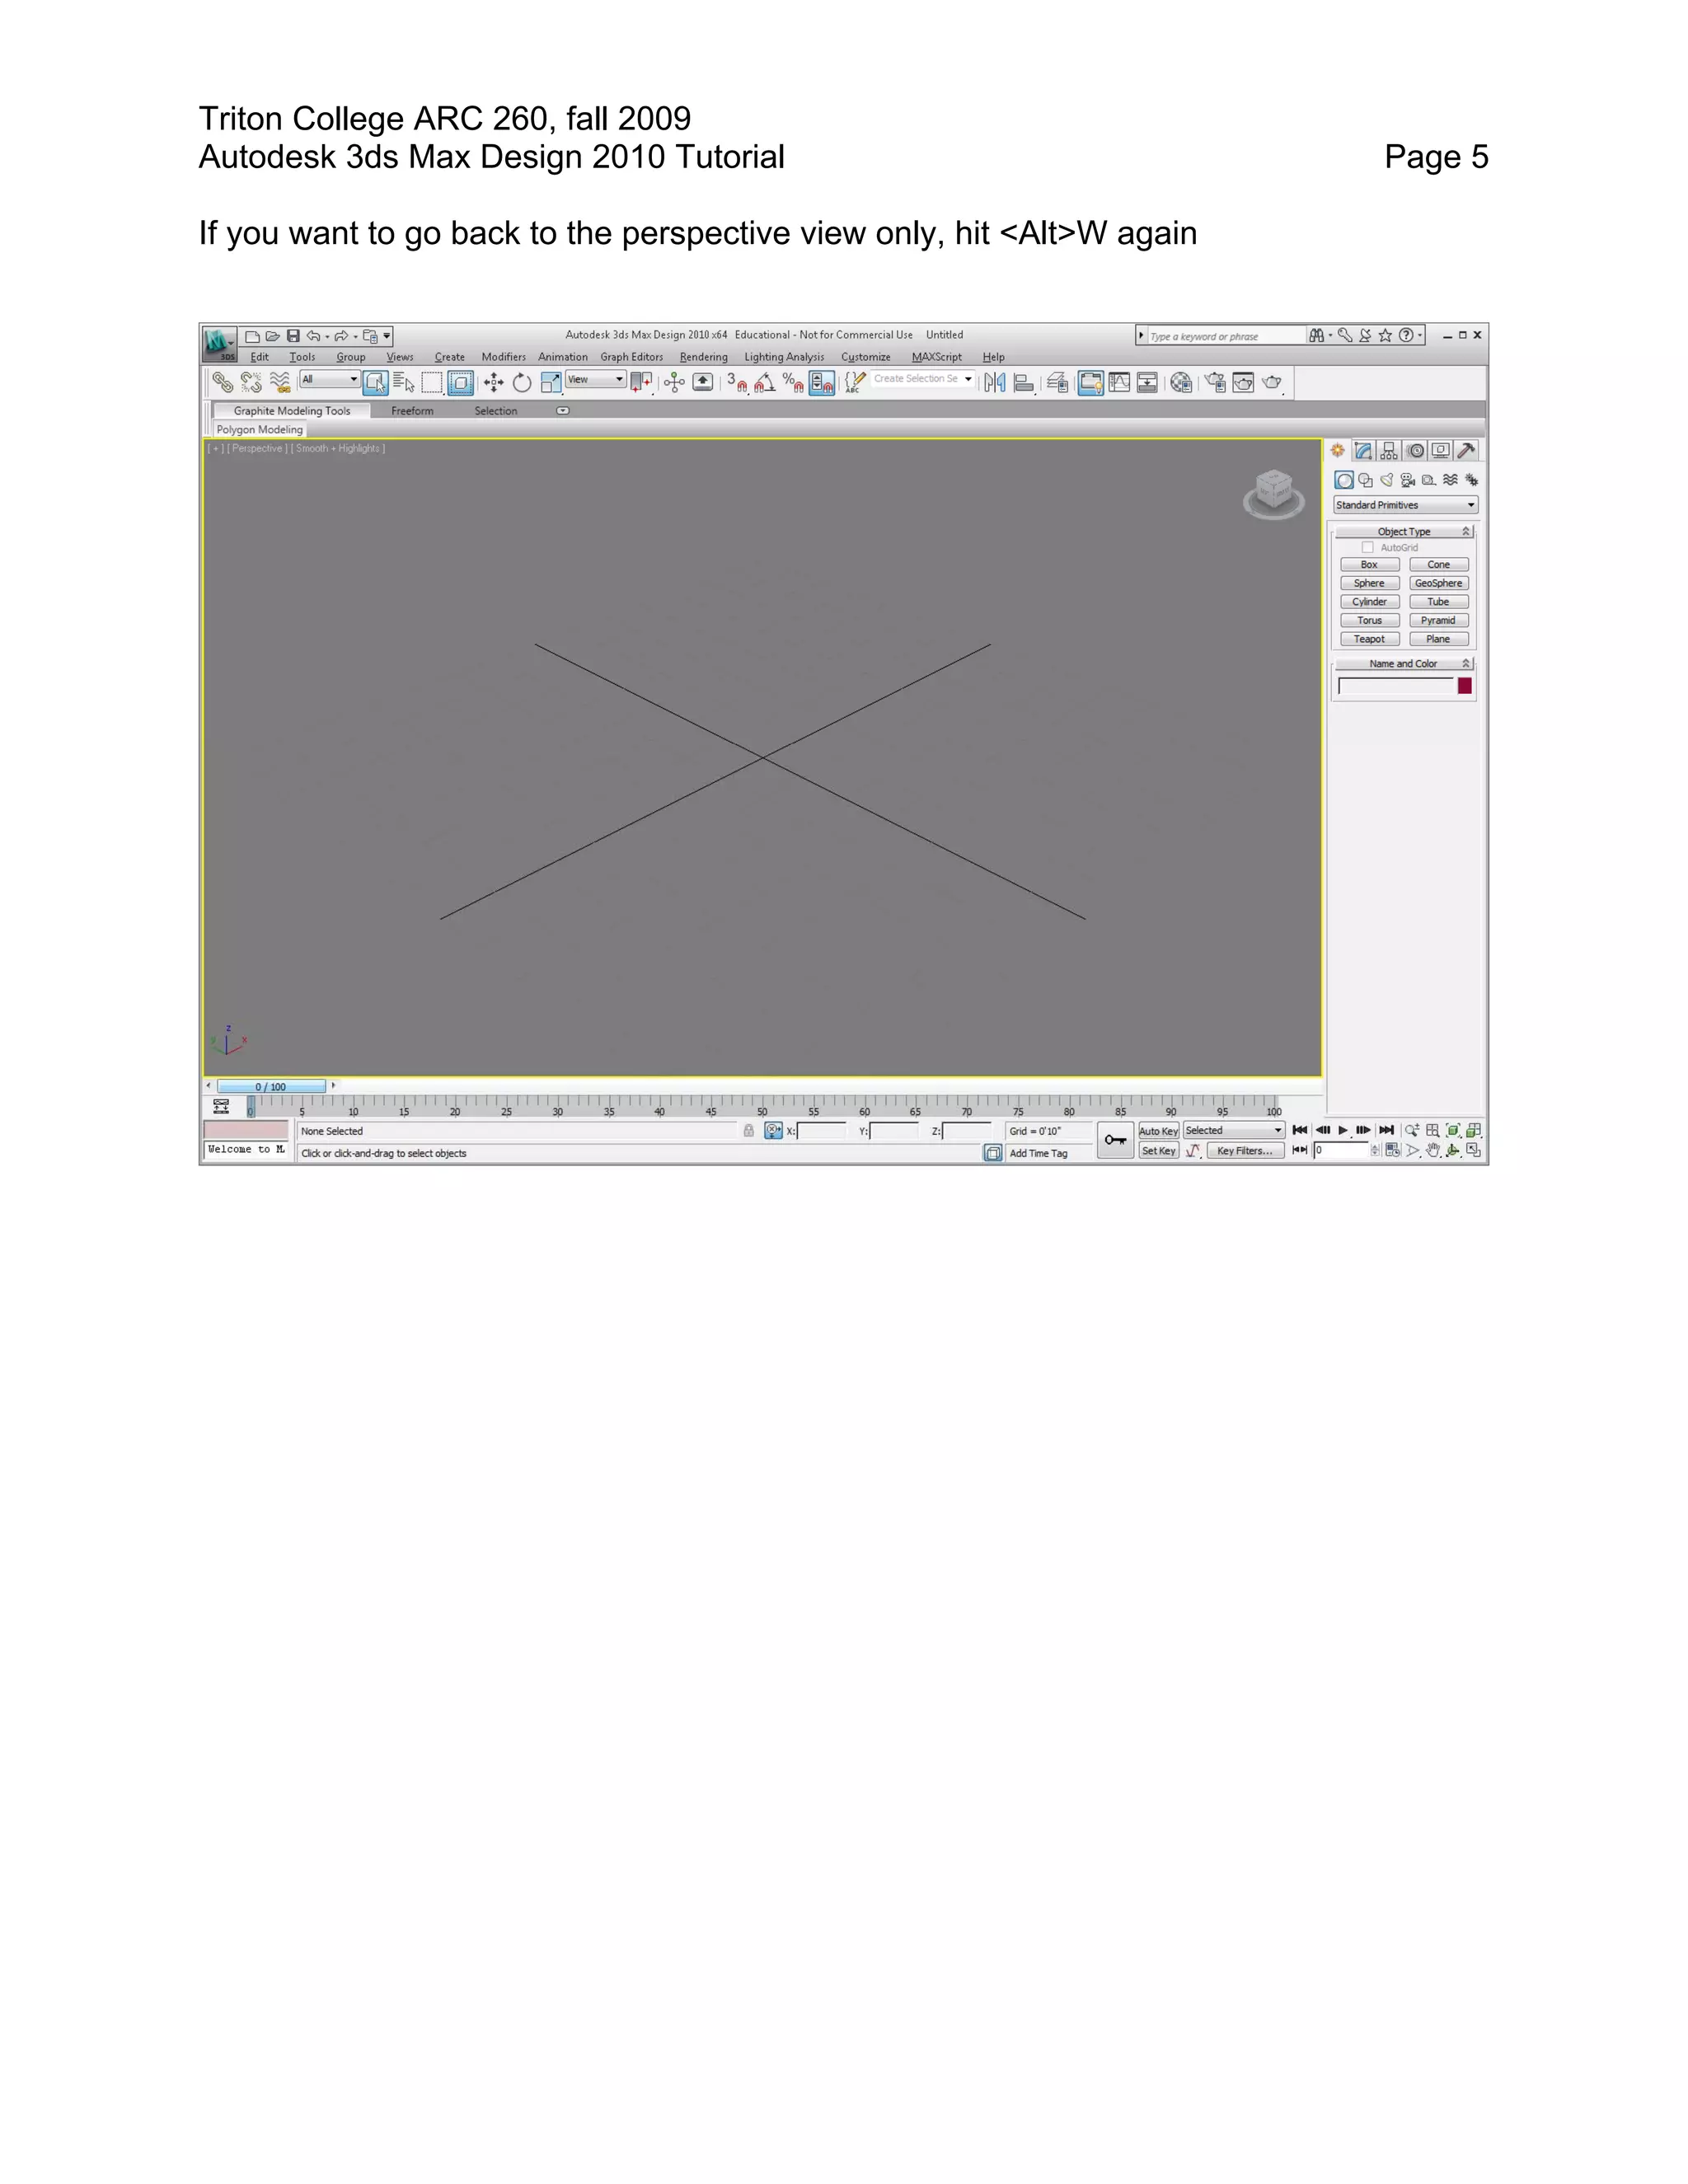The width and height of the screenshot is (1688, 2184).
Task: Expand the quick access toolbar arrow
Action: [387, 336]
